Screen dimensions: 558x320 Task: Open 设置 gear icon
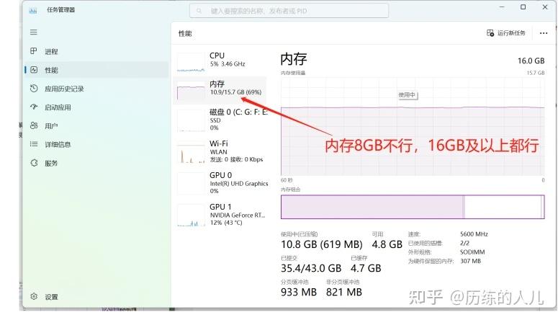point(34,296)
